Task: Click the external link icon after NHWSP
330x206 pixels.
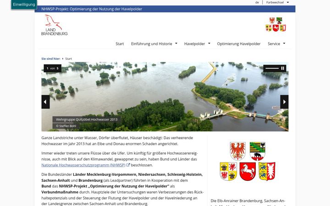Action: click(128, 165)
